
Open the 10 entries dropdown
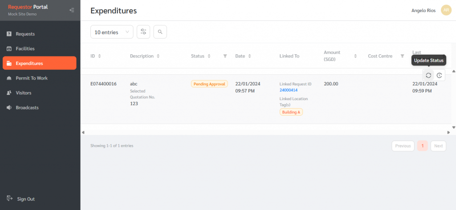(111, 32)
